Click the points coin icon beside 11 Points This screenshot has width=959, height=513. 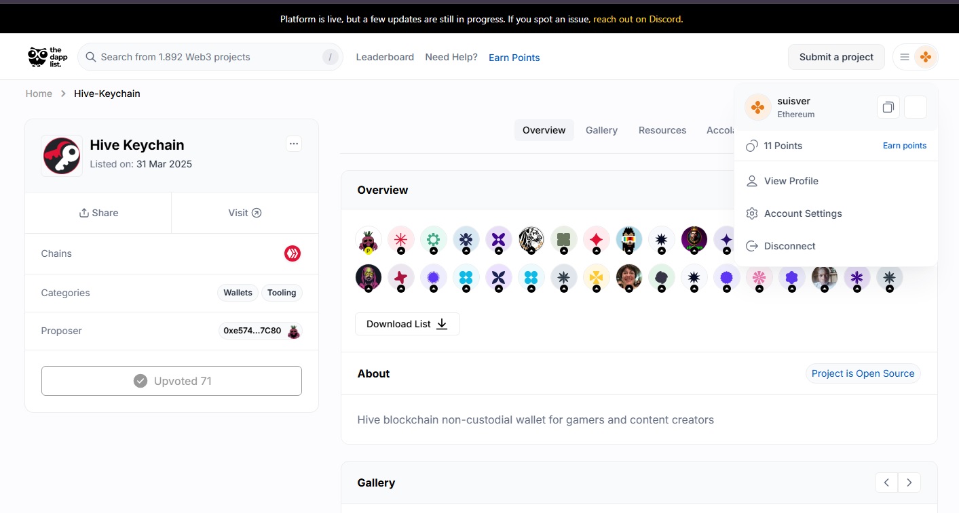click(x=752, y=146)
